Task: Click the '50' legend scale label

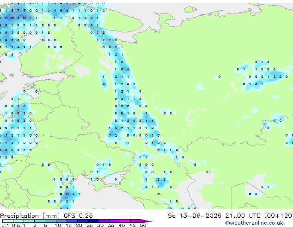Action: point(143,225)
